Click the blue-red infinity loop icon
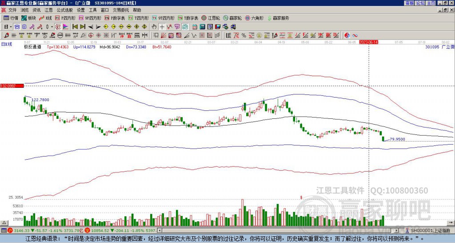 point(355,35)
